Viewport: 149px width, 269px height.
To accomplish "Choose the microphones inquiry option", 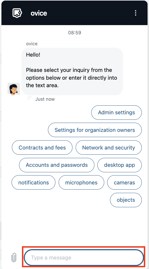I will pos(81,182).
